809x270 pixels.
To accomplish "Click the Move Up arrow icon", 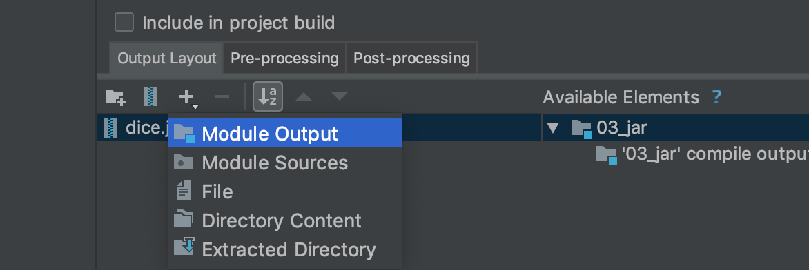I will click(x=304, y=96).
